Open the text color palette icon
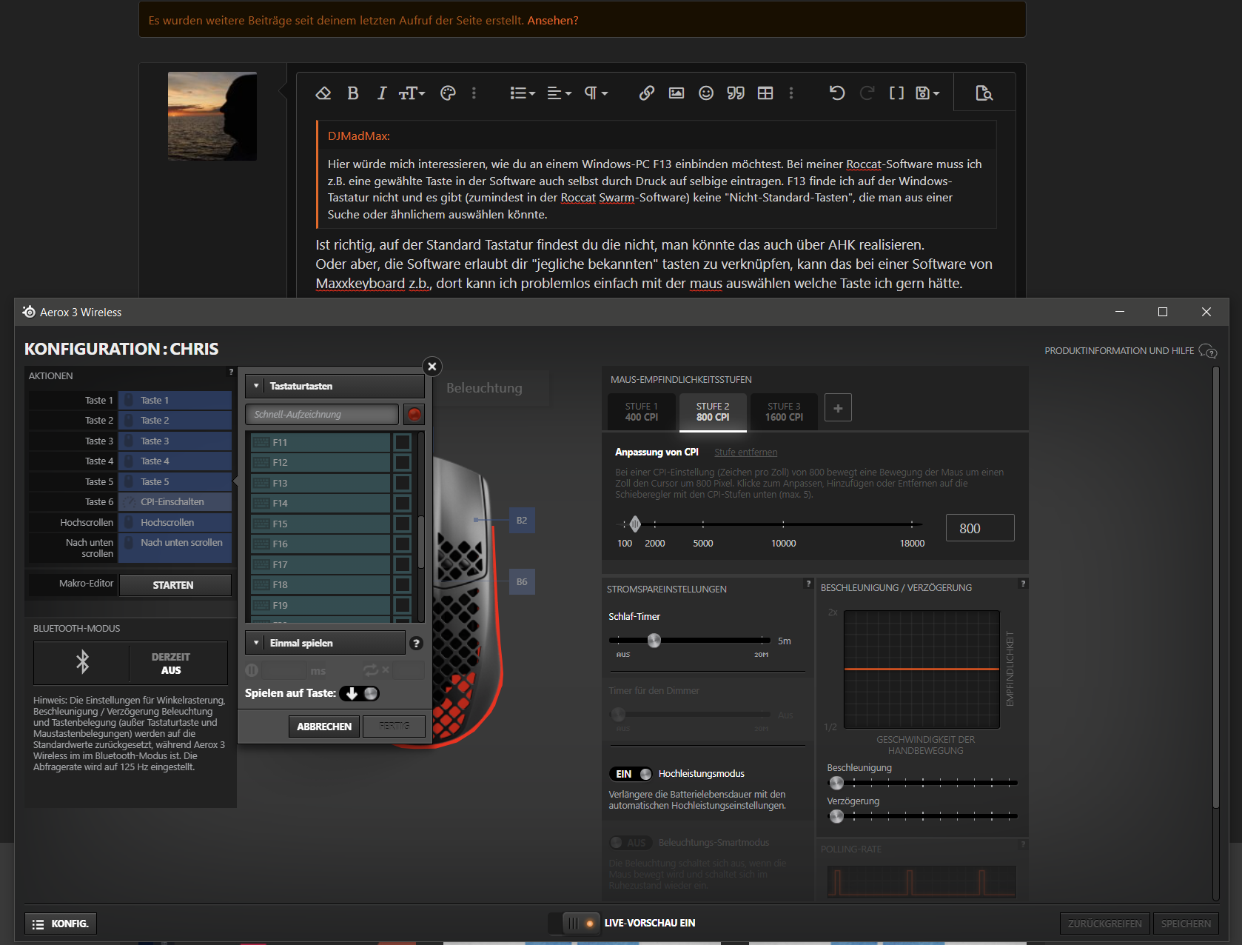The height and width of the screenshot is (945, 1242). click(x=448, y=93)
